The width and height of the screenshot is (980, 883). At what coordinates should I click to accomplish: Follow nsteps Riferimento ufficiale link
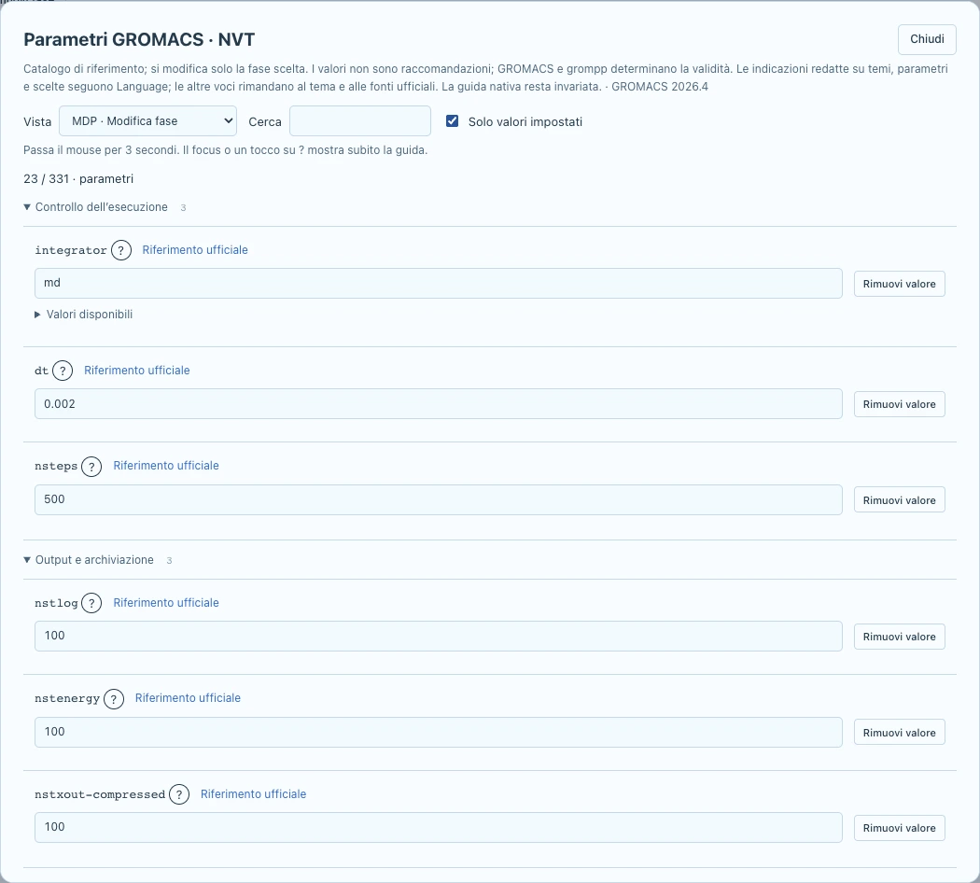[166, 466]
